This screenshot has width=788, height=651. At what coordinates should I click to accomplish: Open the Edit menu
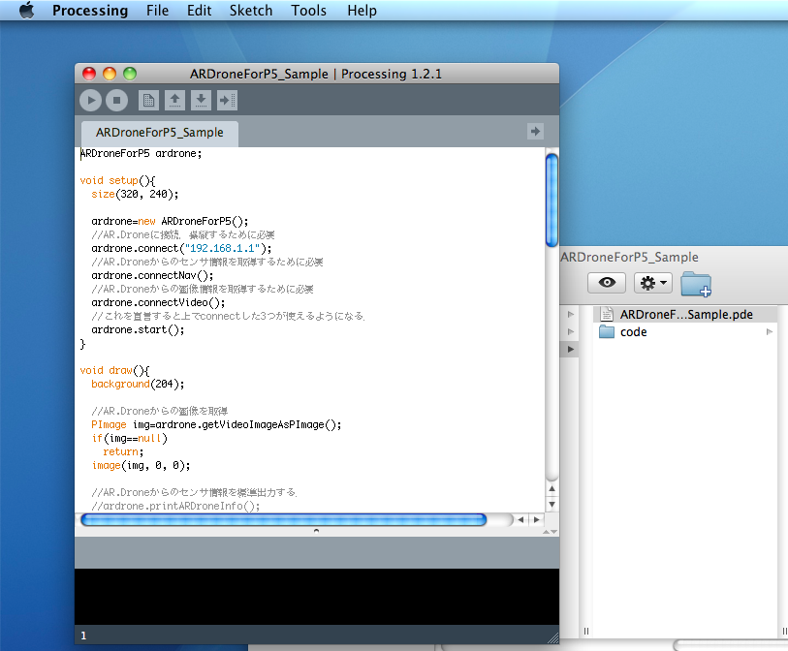coord(199,10)
